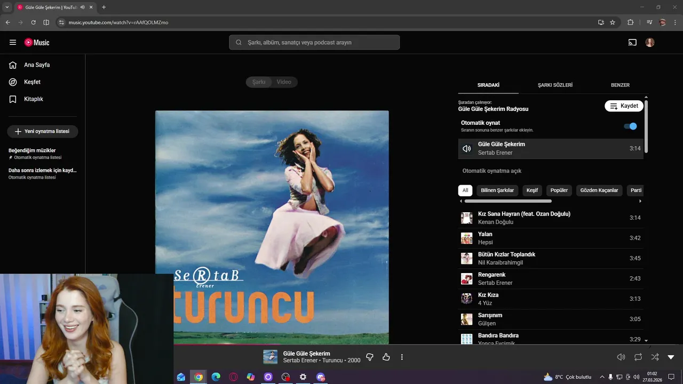Cast to a device icon
The image size is (683, 384).
coord(632,43)
